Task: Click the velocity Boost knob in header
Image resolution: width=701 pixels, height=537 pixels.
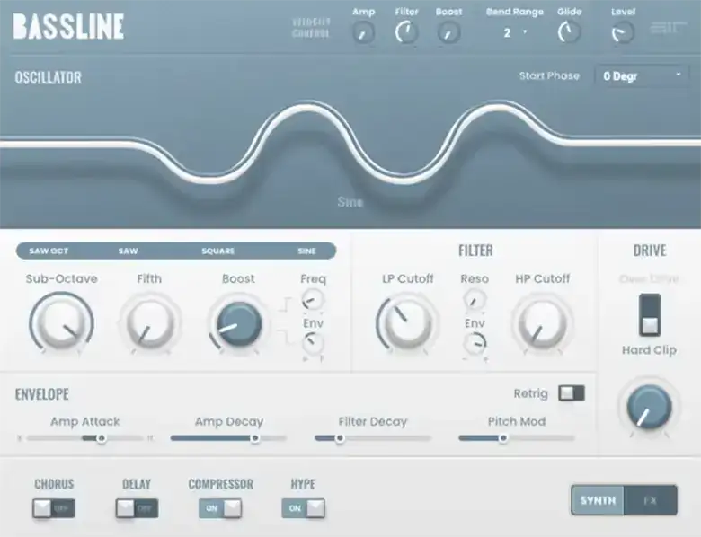Action: [x=448, y=32]
